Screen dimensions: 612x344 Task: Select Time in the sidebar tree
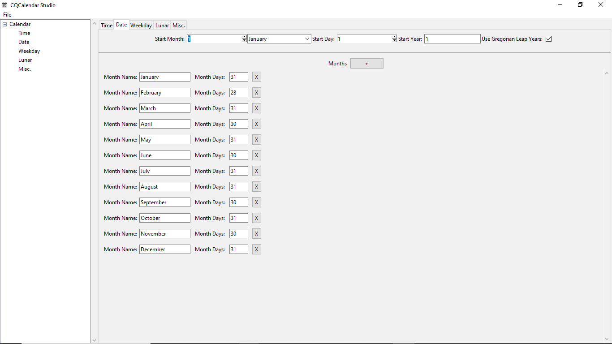(24, 33)
